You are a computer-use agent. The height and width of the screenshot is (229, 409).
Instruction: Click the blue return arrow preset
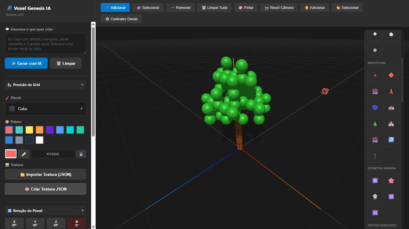pos(391,139)
